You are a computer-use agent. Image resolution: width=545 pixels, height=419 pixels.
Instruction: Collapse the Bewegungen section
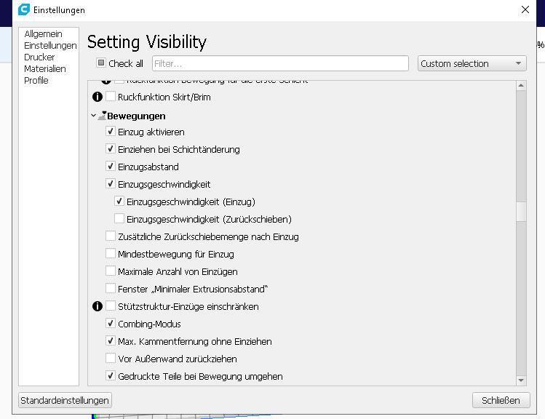(x=94, y=116)
